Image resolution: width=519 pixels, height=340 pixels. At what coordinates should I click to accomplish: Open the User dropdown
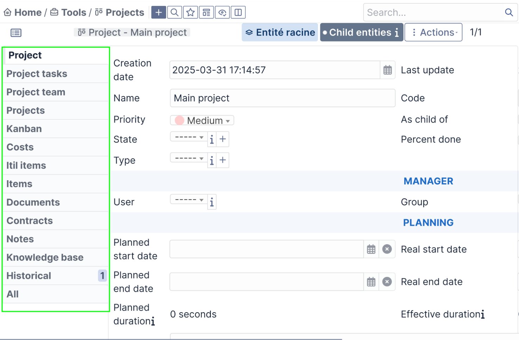[189, 200]
